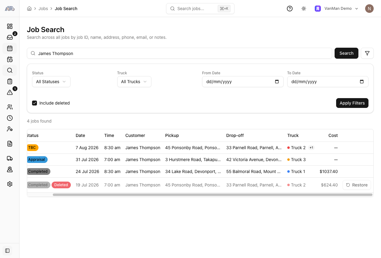Click 42 Victoria Avenue drop-off cell
Viewport: 381px width, 258px height.
click(254, 160)
